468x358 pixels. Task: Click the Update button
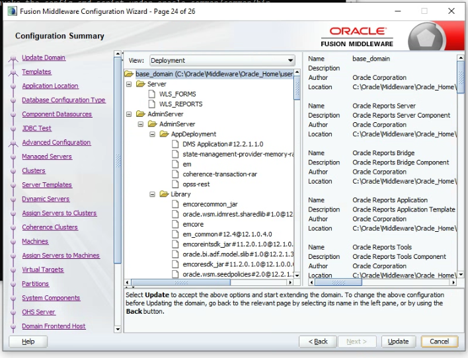tap(398, 341)
